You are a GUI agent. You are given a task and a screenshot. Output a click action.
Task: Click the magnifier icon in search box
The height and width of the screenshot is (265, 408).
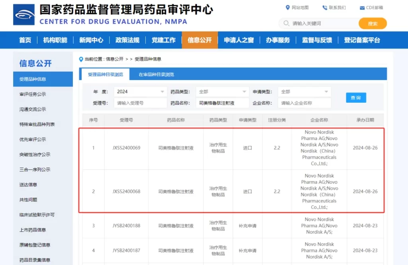point(286,23)
